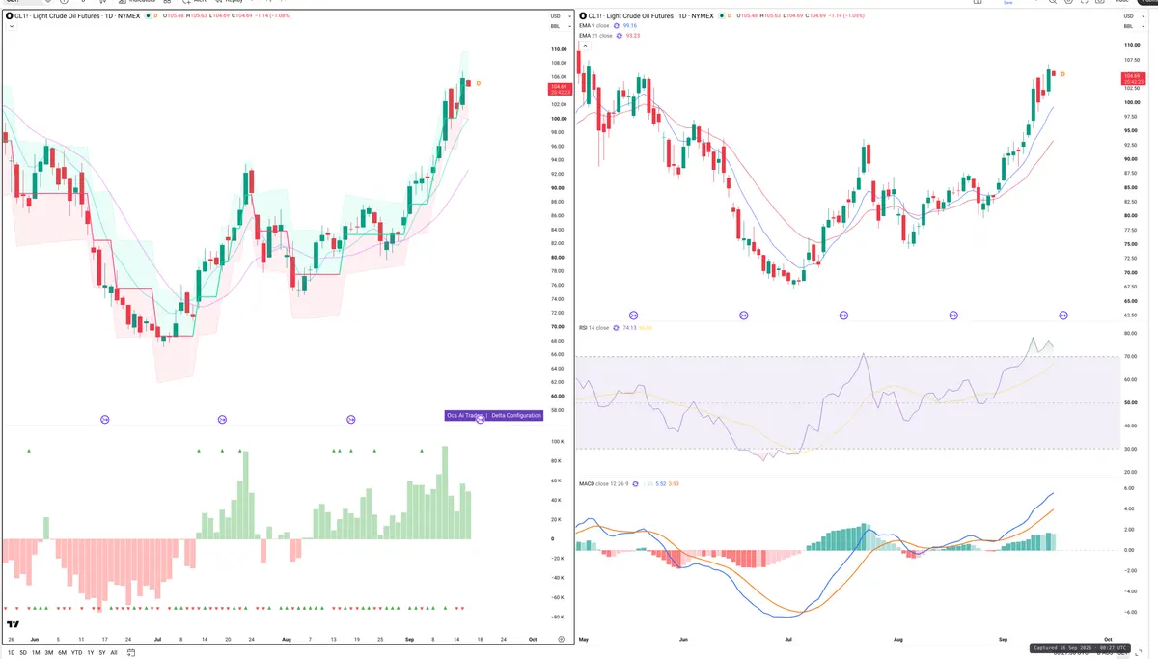Click the 100 K volume delta scale value
The image size is (1158, 659).
coord(558,442)
